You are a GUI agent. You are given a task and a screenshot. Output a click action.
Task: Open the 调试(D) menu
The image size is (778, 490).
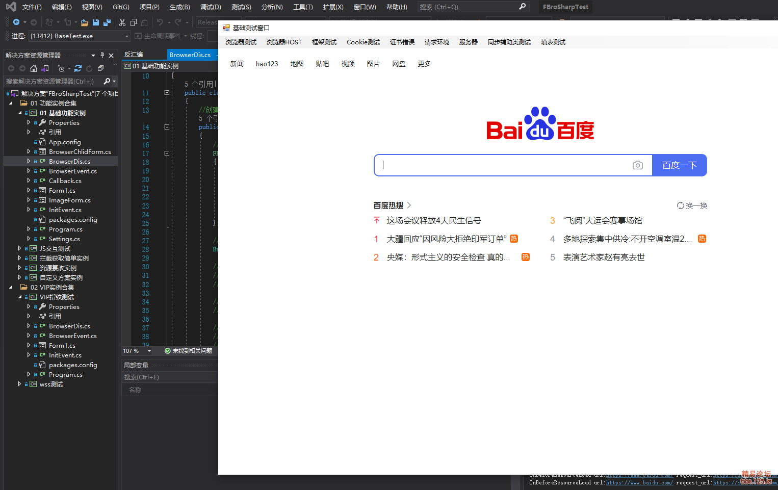coord(211,7)
